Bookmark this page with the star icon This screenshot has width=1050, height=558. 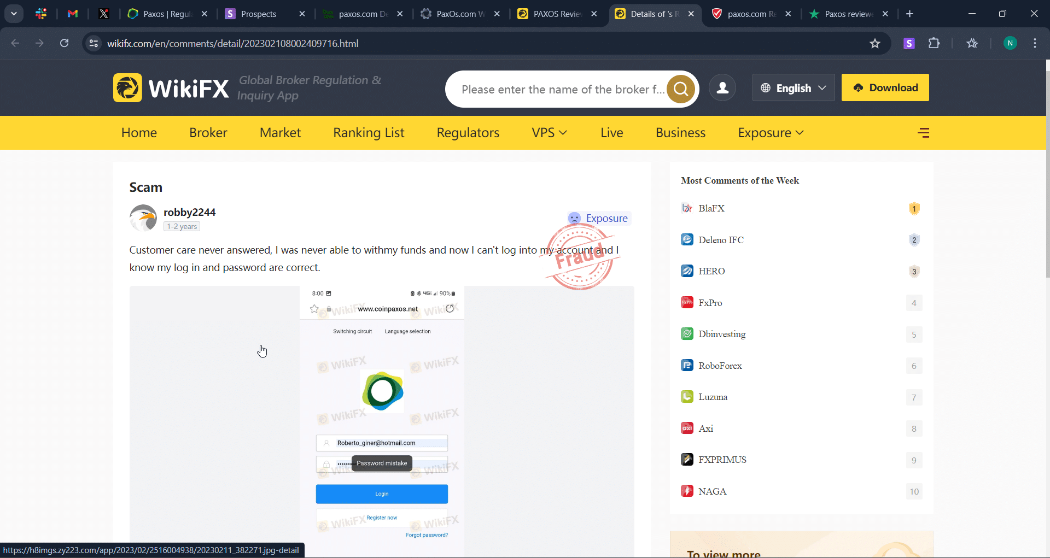875,43
